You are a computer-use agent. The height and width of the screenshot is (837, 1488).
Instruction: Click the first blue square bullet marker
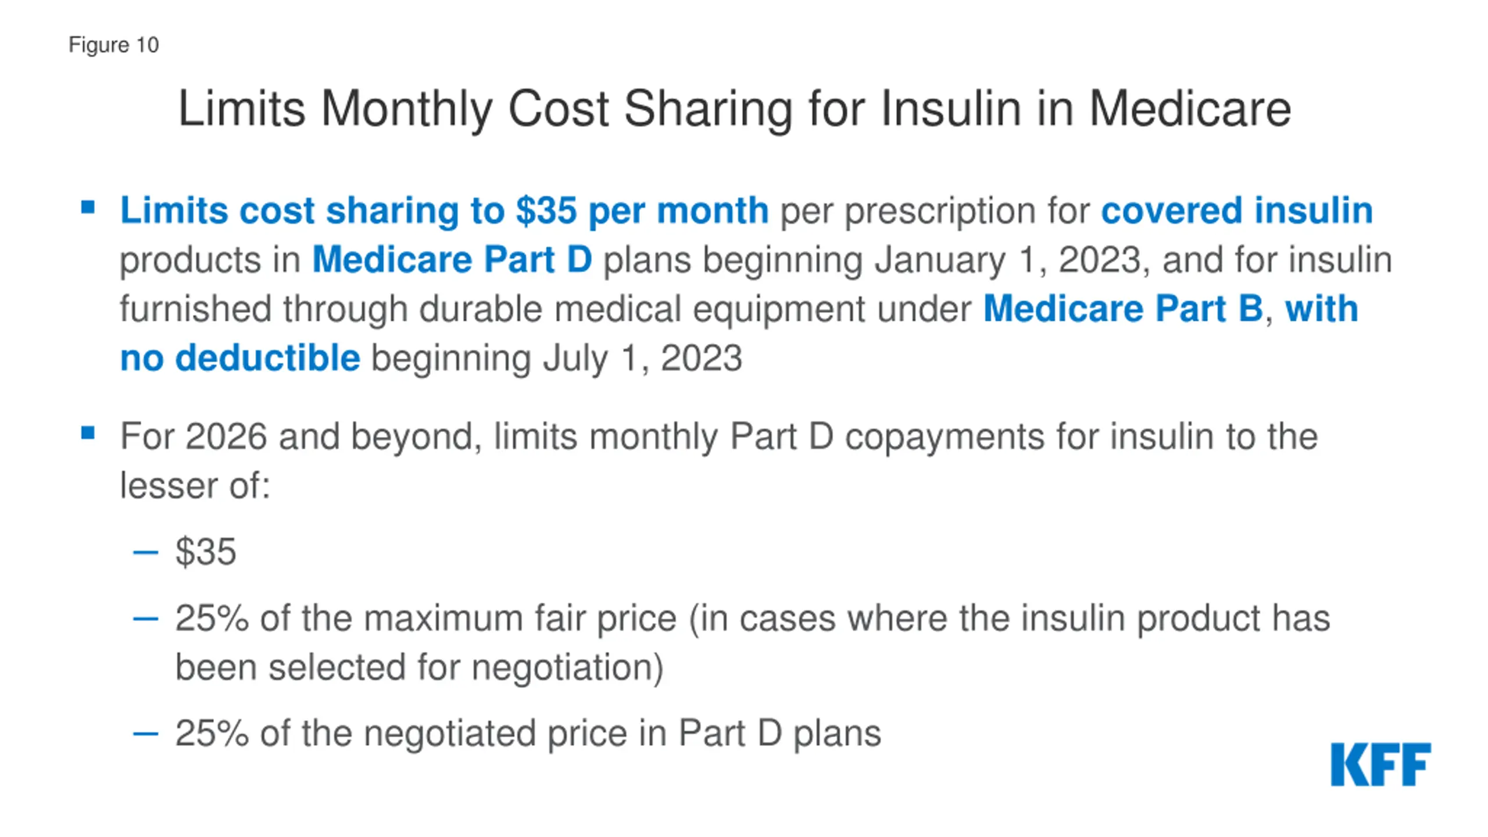tap(88, 207)
